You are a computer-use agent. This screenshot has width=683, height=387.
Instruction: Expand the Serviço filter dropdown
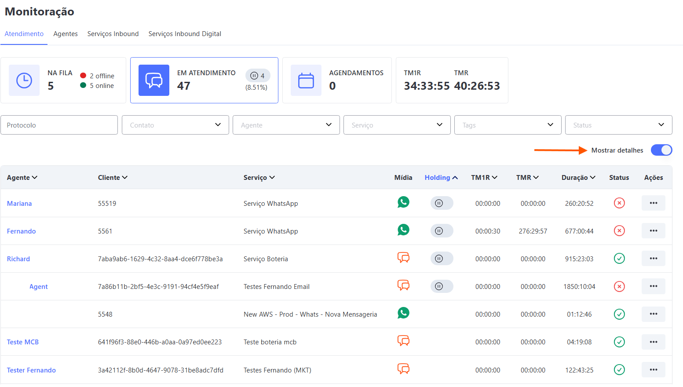point(397,125)
